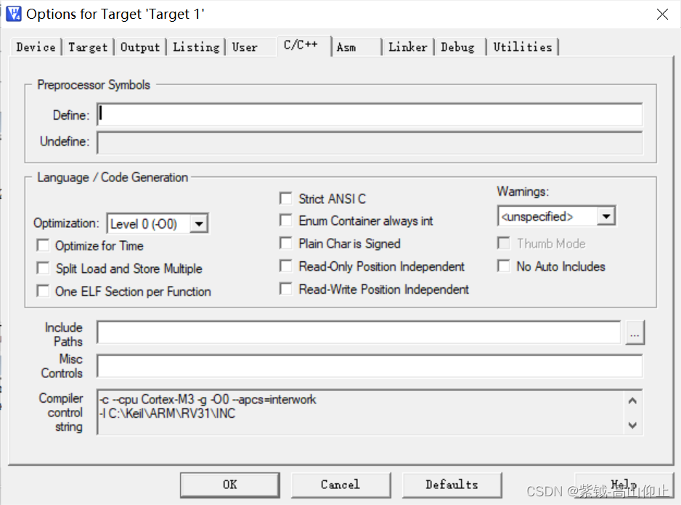This screenshot has height=505, width=681.
Task: Check No Auto Includes option
Action: (x=504, y=266)
